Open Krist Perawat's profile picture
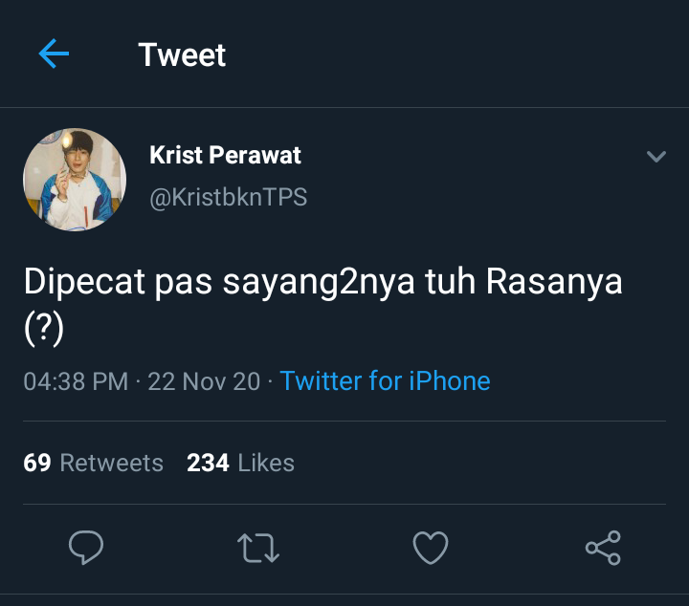The height and width of the screenshot is (606, 689). [x=75, y=180]
